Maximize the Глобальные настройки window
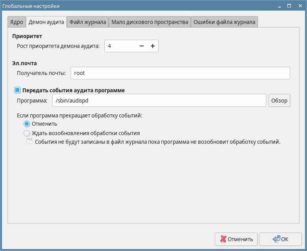307x251 pixels. [289, 6]
